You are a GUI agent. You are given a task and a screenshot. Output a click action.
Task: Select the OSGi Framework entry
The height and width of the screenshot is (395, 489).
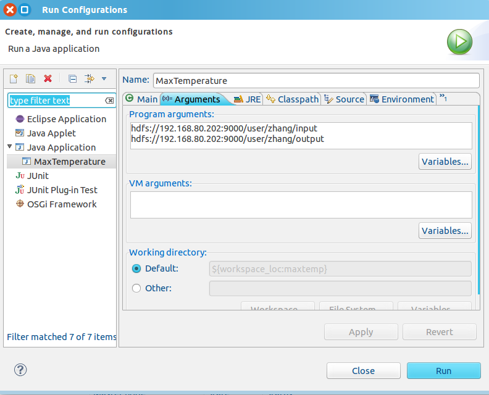[x=62, y=204]
